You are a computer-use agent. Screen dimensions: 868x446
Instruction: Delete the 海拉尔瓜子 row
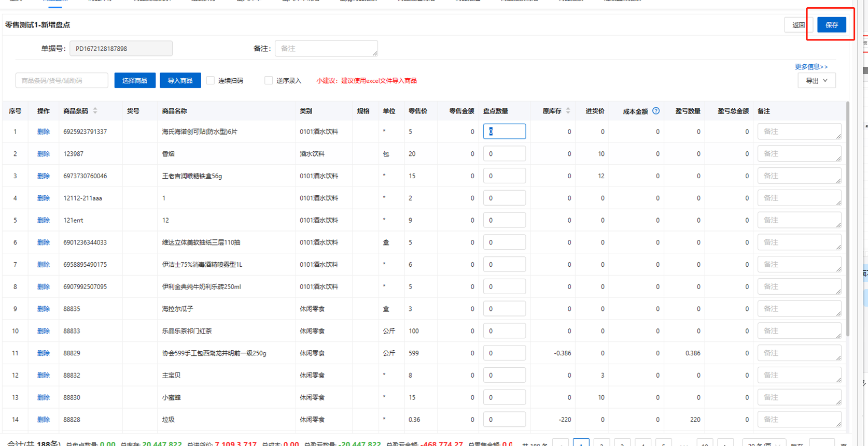[x=44, y=309]
